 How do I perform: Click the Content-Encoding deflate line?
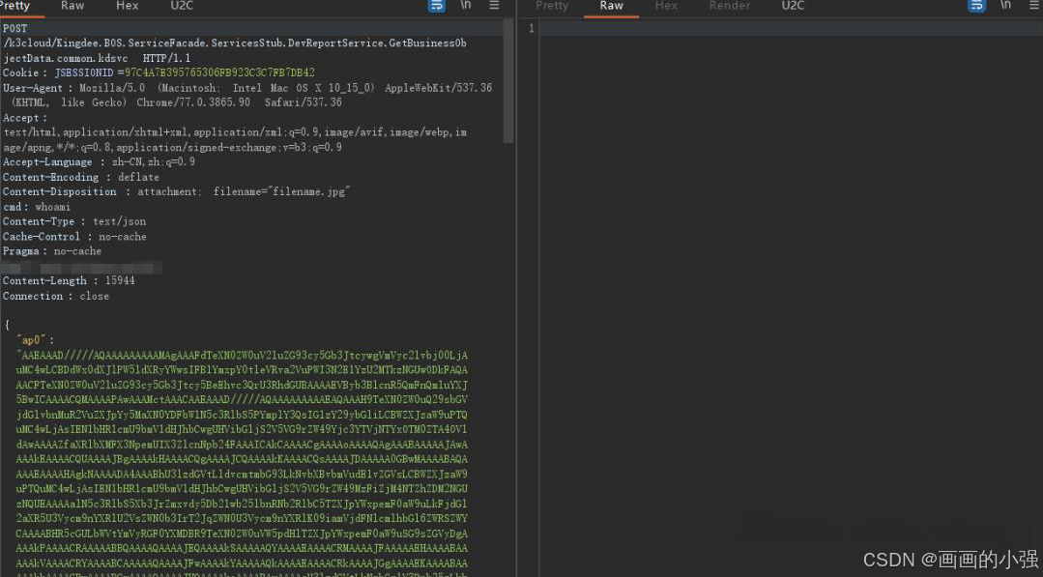81,178
